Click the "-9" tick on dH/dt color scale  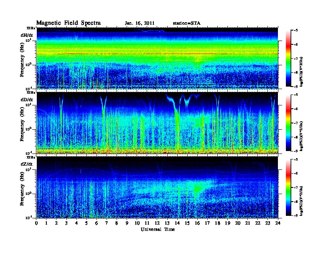point(295,87)
